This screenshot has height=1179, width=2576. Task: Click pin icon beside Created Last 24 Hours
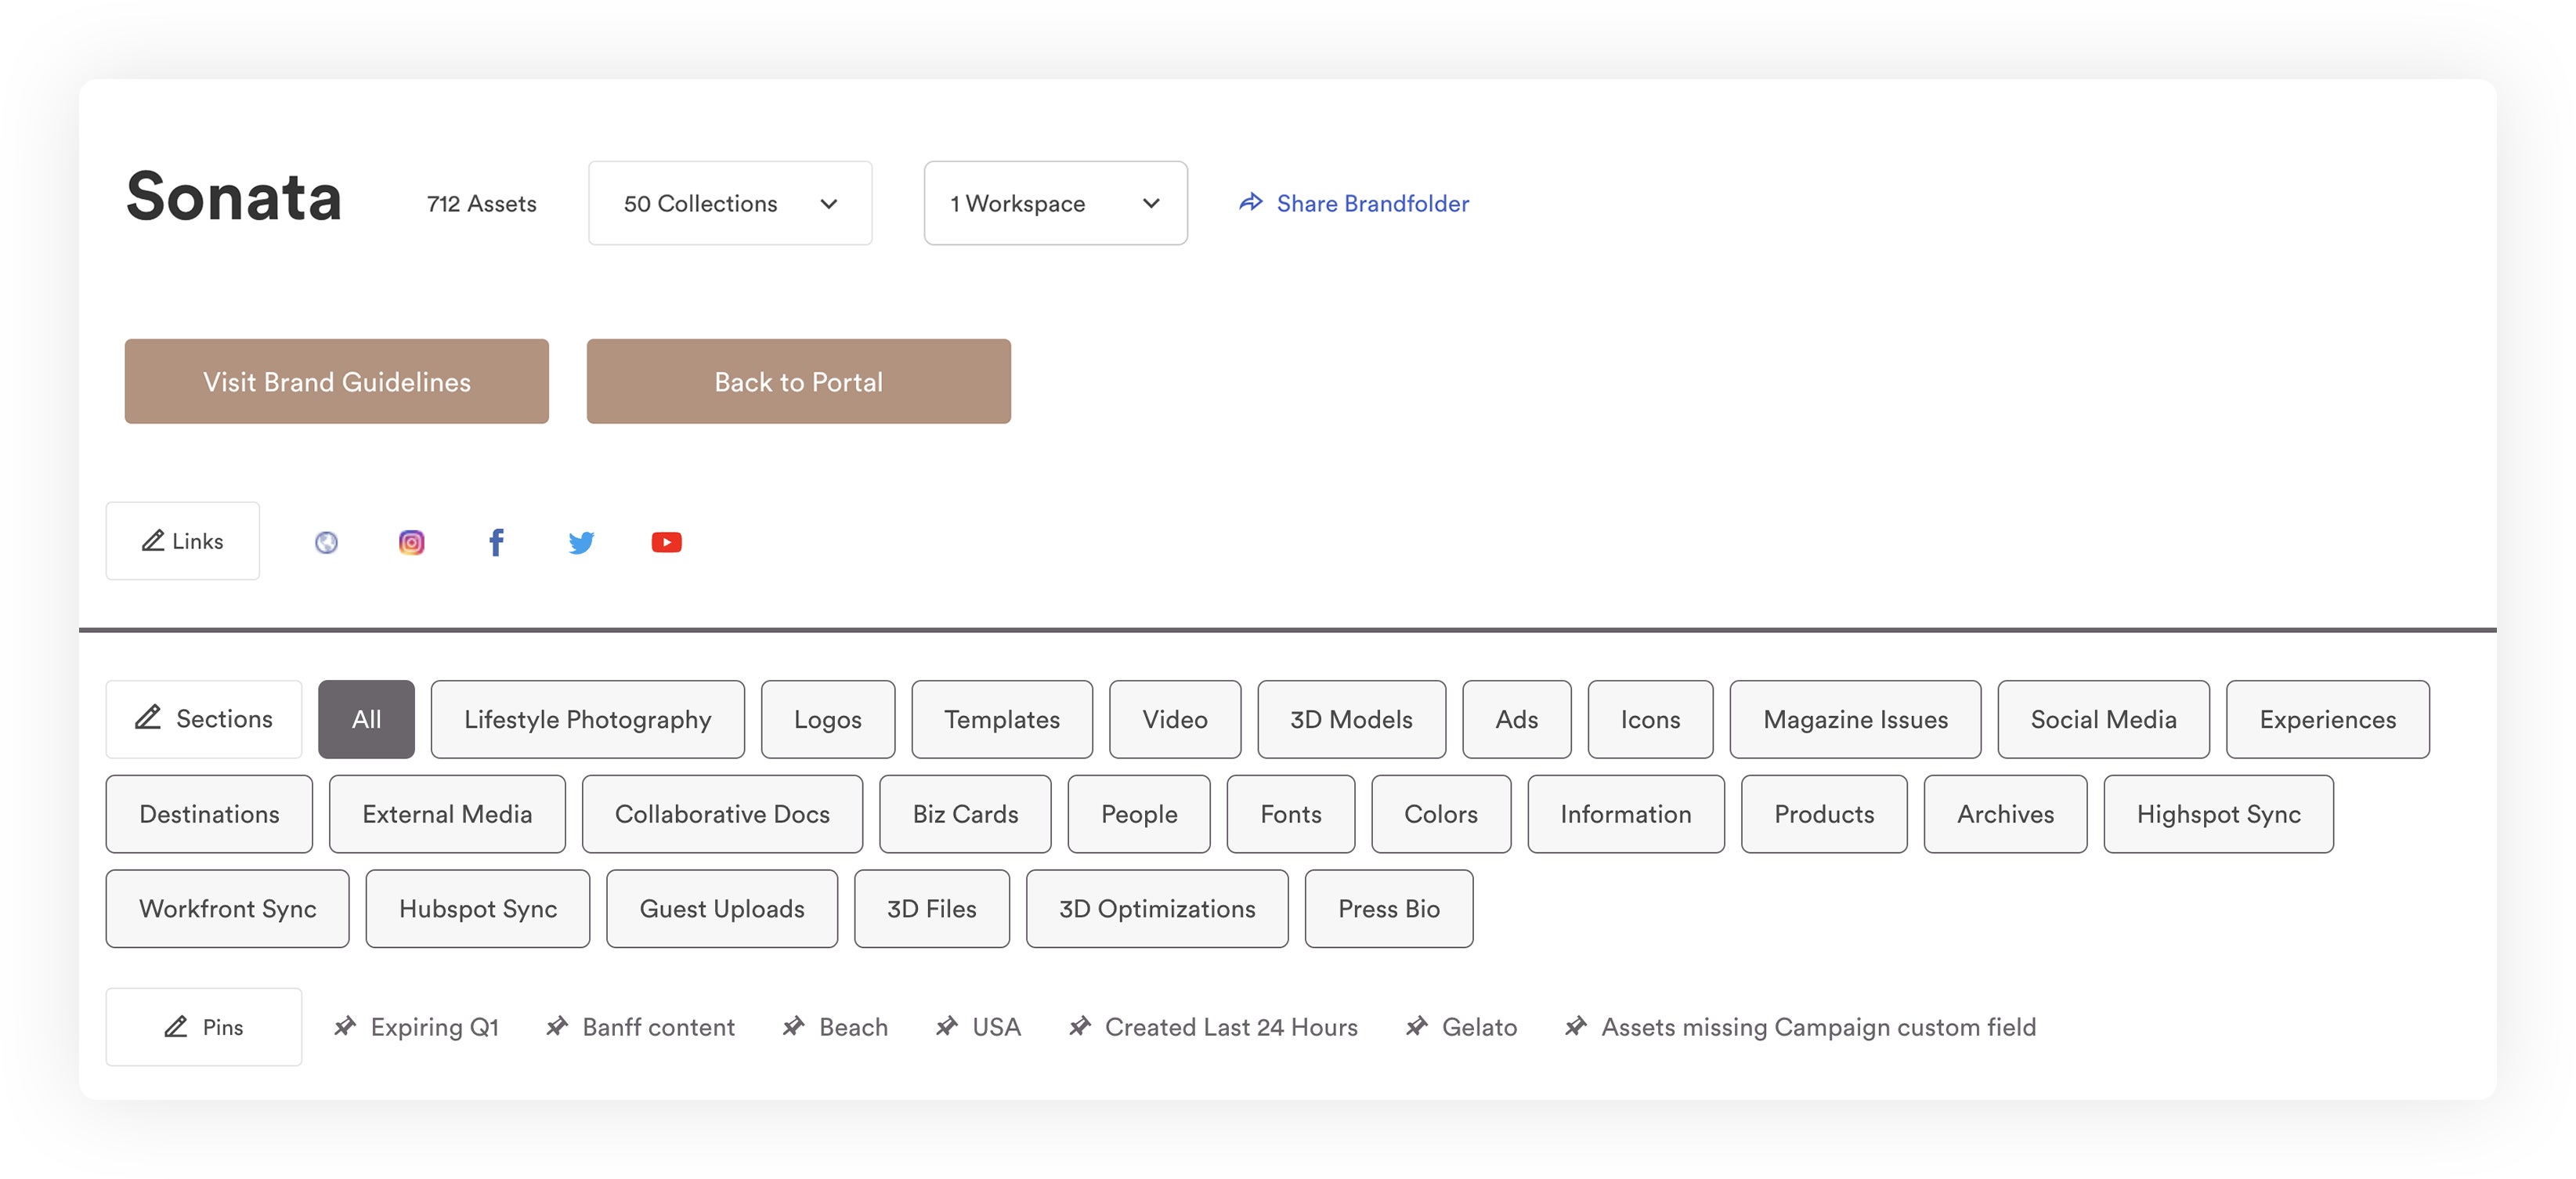(x=1080, y=1026)
